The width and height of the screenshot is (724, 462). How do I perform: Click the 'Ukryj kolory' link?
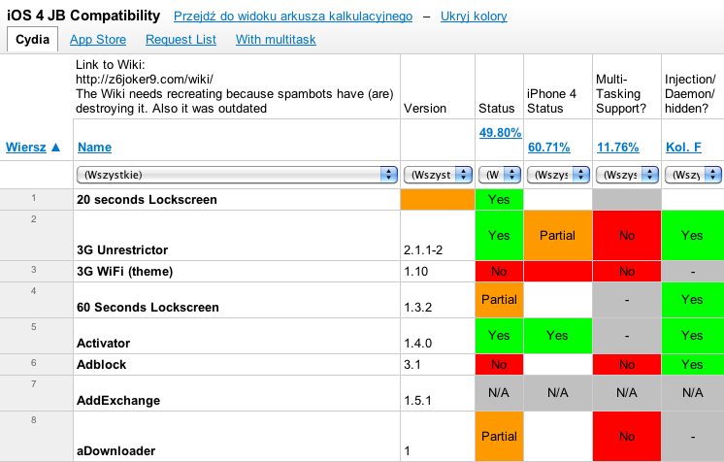pyautogui.click(x=474, y=16)
